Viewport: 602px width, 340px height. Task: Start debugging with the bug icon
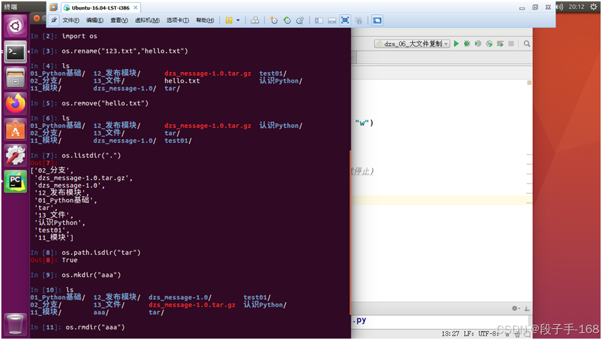click(467, 44)
